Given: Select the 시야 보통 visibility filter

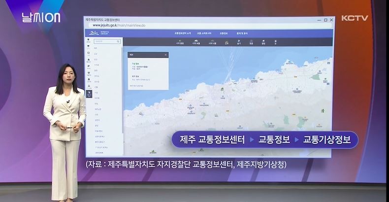Looking at the screenshot, I should click(196, 42).
